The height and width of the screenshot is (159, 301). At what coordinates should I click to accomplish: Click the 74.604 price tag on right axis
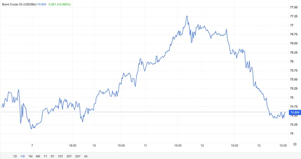pos(294,112)
